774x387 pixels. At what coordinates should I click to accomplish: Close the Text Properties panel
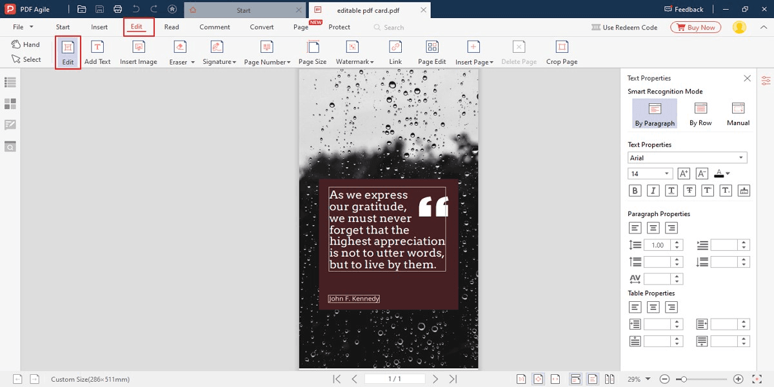point(747,78)
